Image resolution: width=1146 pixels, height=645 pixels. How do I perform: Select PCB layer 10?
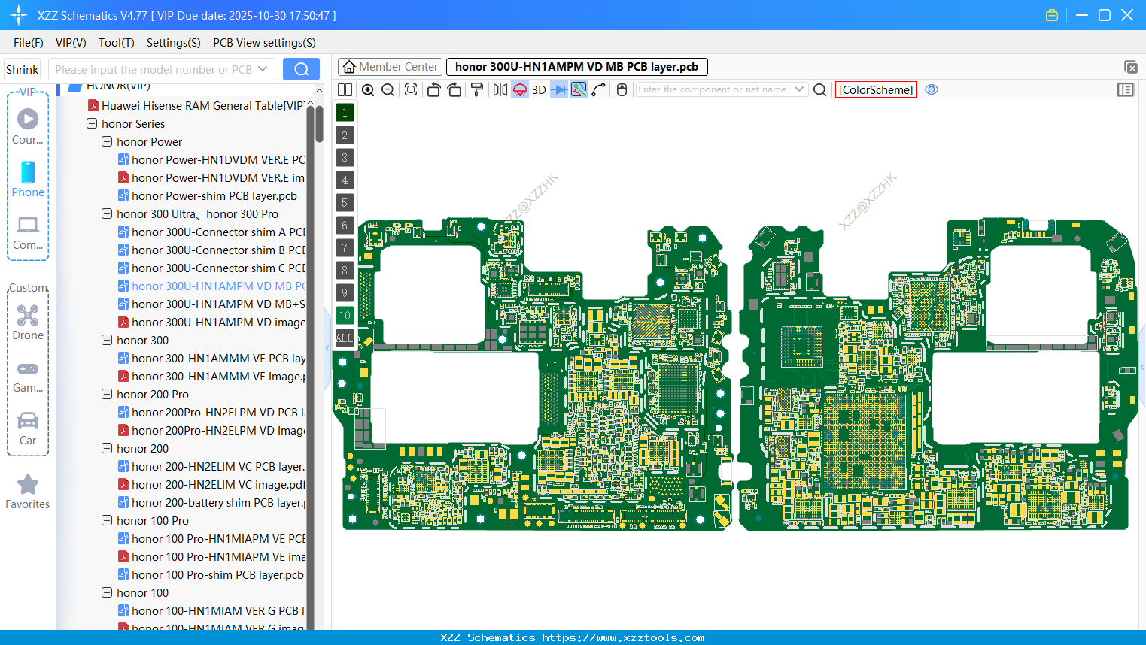coord(345,316)
